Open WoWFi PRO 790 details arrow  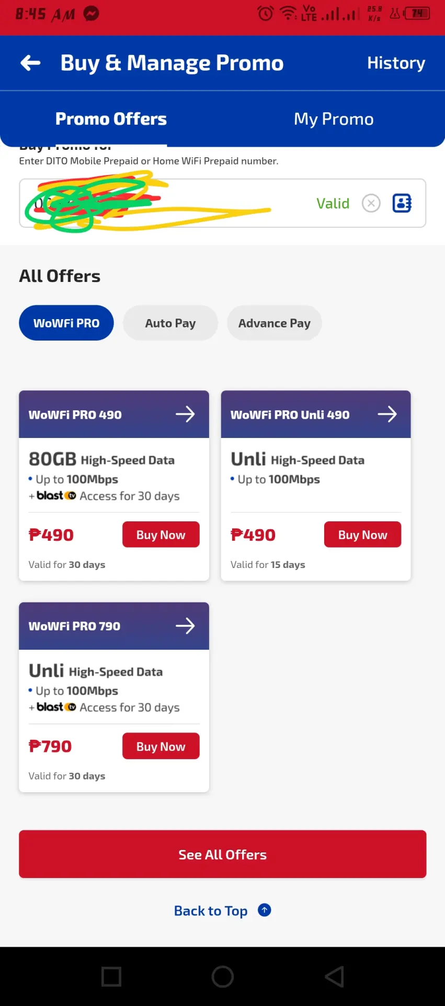tap(185, 626)
